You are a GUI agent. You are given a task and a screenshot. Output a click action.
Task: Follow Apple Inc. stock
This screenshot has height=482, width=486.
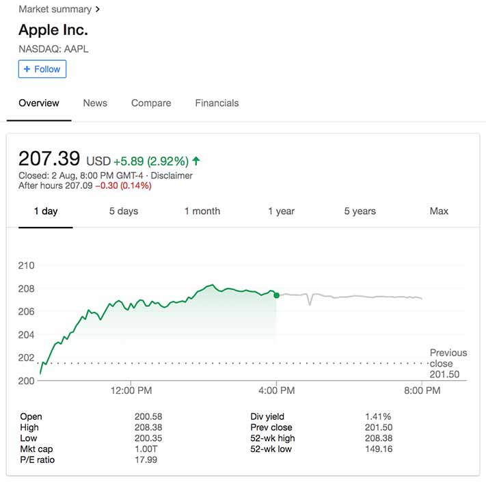42,69
